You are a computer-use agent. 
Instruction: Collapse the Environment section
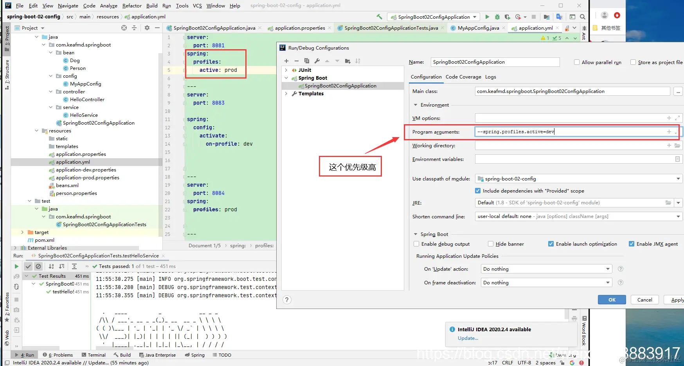click(416, 105)
